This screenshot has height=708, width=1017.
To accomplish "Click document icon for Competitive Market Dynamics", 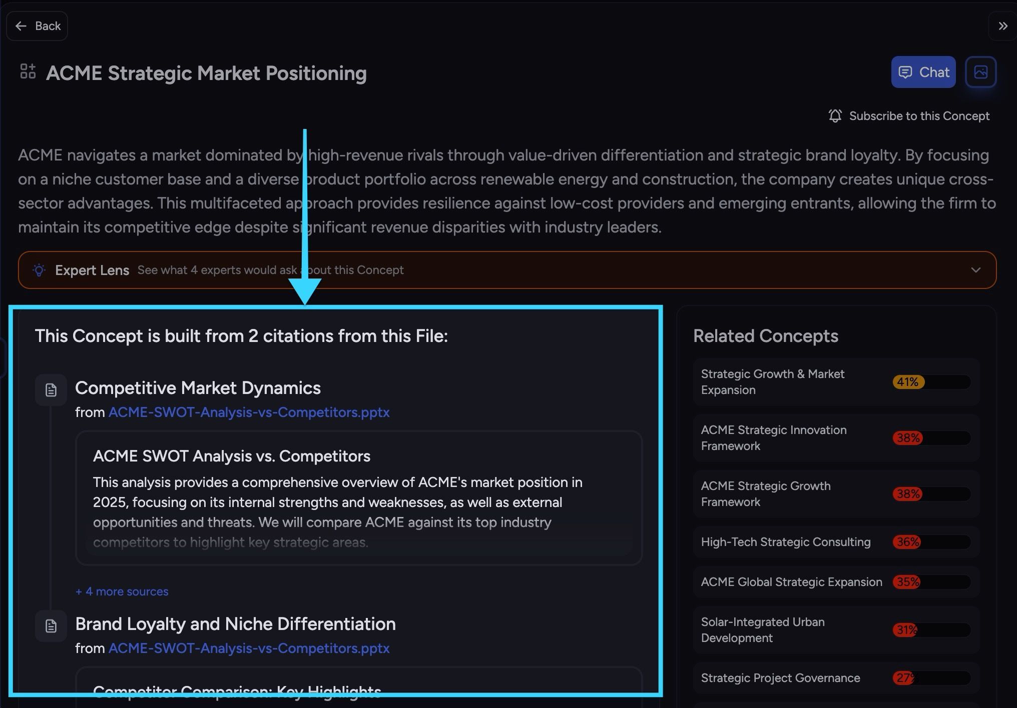I will pos(51,390).
